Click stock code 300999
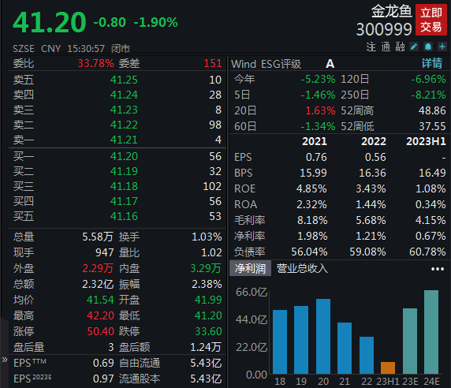This screenshot has width=451, height=388. point(384,29)
